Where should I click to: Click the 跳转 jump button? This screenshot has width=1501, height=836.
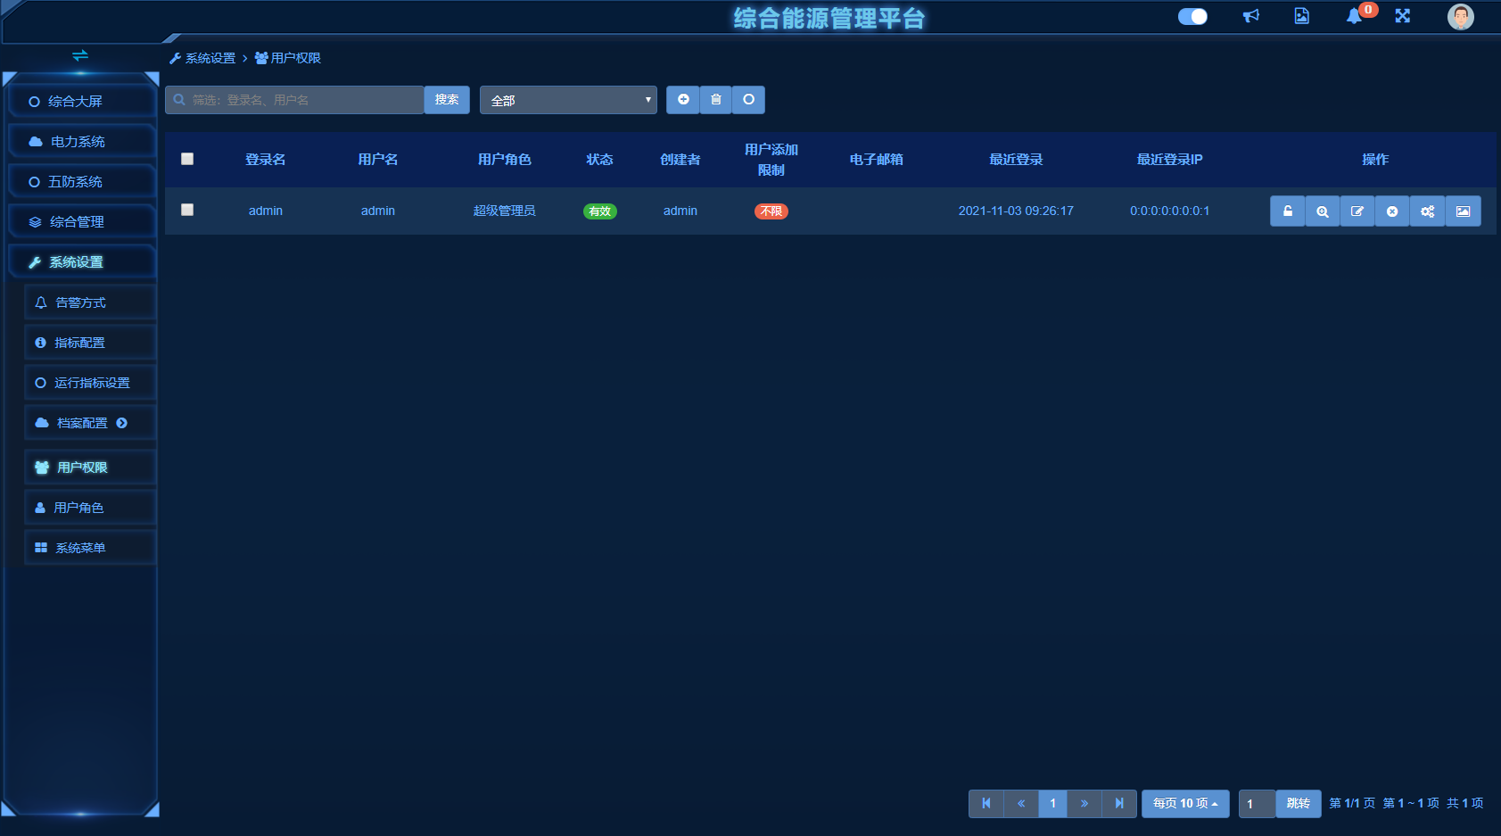click(x=1298, y=803)
